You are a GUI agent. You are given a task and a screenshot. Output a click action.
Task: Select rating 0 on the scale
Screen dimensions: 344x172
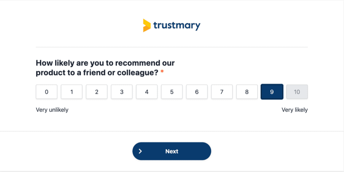pyautogui.click(x=46, y=92)
